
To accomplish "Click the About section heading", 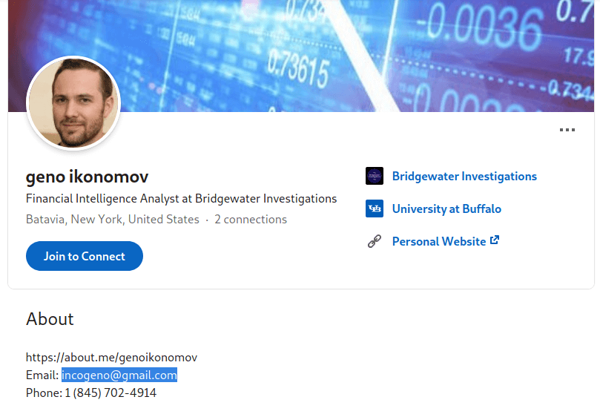I will (50, 319).
